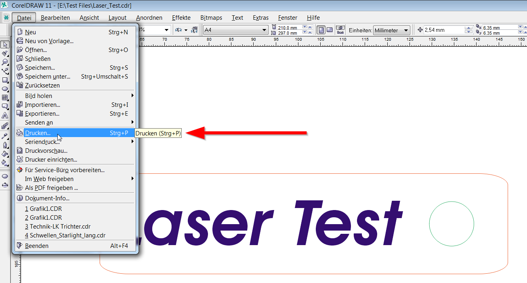The width and height of the screenshot is (527, 283).
Task: Select the Rectangle tool in toolbox
Action: point(5,80)
